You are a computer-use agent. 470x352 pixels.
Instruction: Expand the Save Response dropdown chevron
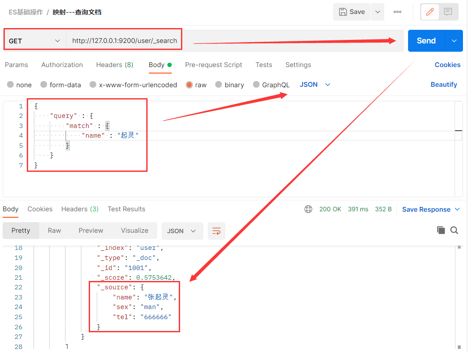coord(457,210)
